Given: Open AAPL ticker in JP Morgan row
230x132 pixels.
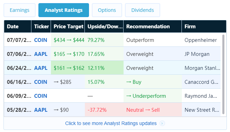Looking at the screenshot, I should pos(41,54).
